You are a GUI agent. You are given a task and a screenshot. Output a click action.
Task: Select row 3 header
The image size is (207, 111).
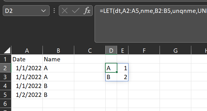pyautogui.click(x=6, y=77)
